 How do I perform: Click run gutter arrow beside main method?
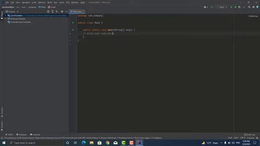pos(73,30)
